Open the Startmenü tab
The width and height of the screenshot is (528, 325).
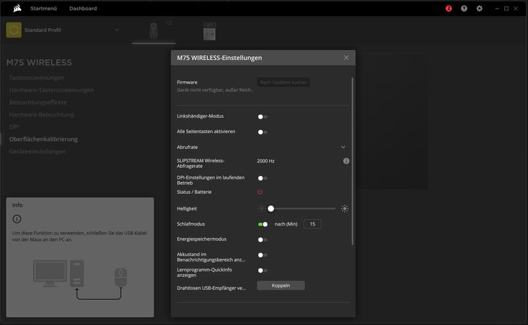click(x=44, y=9)
